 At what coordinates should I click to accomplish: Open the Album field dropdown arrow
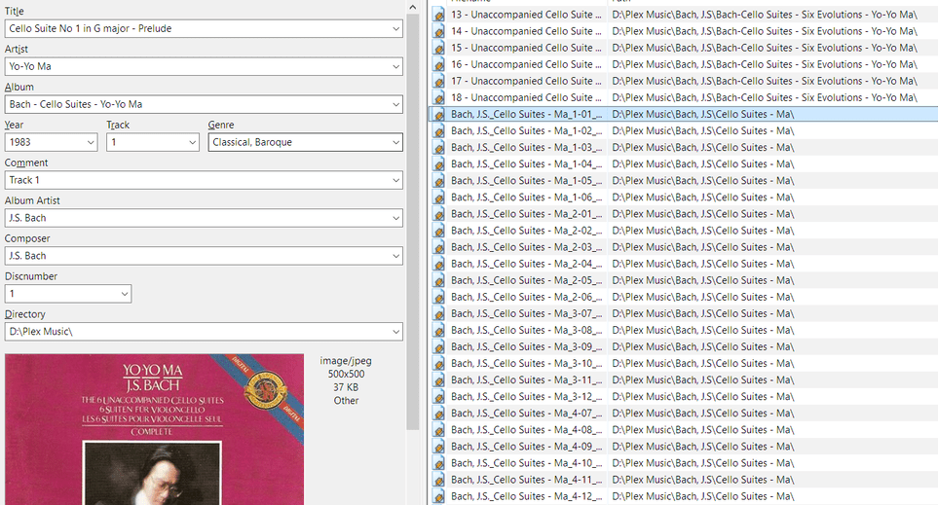(395, 104)
